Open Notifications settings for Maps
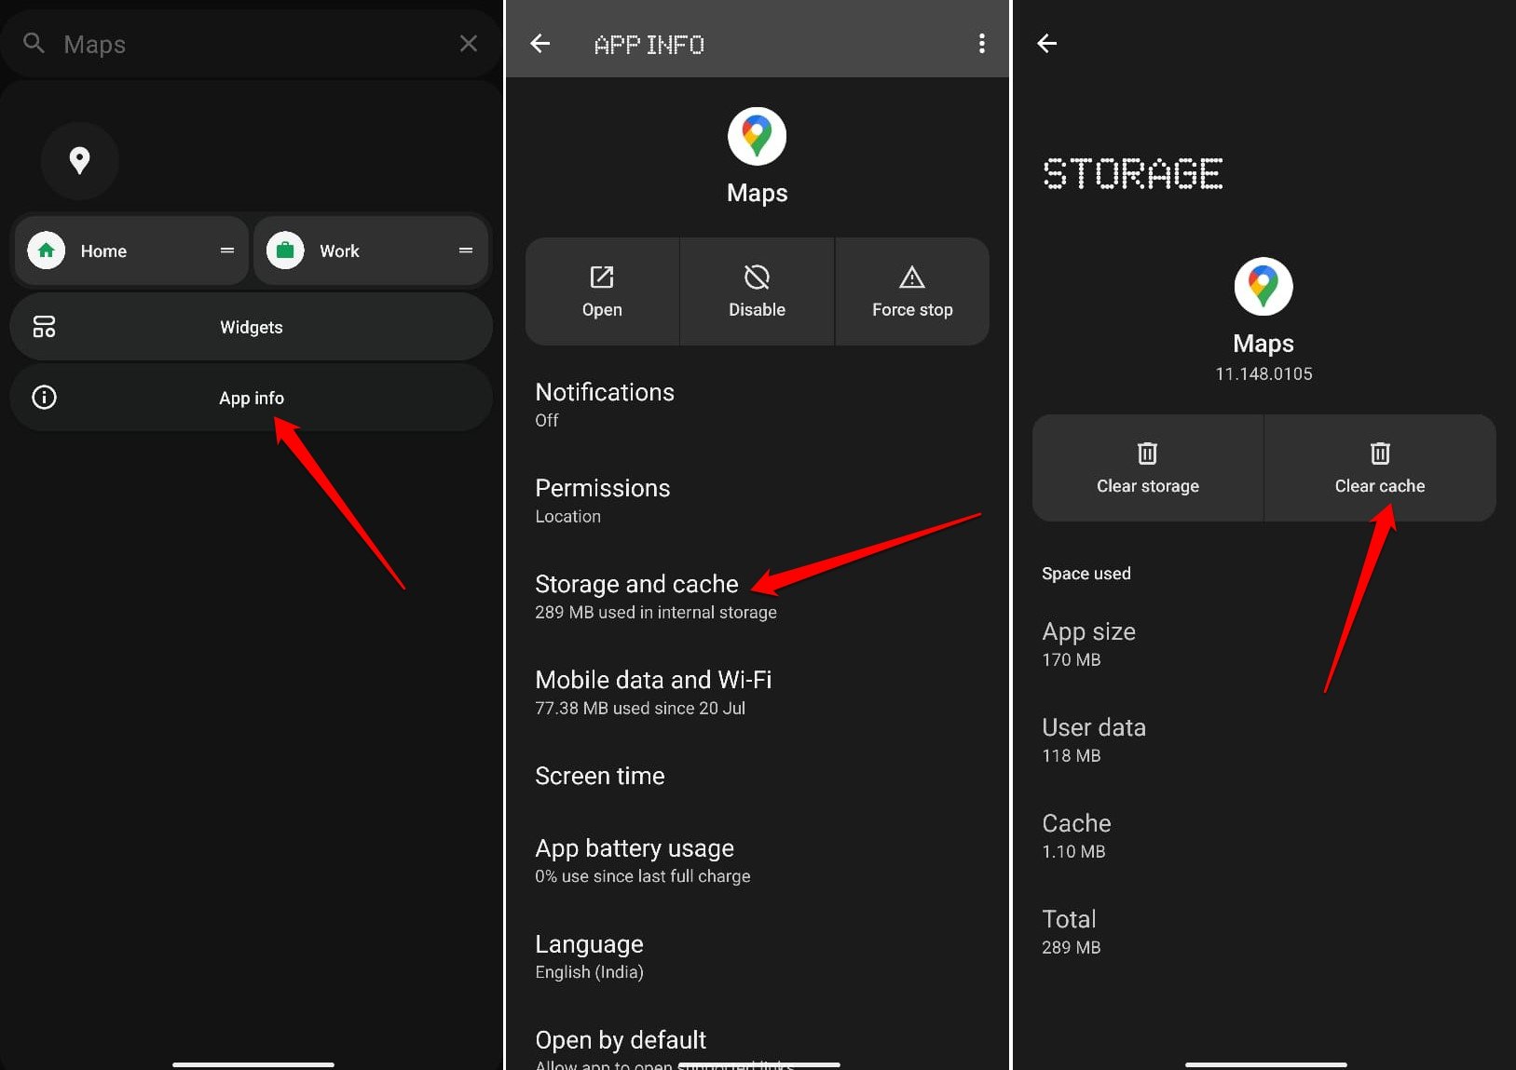 (x=605, y=404)
